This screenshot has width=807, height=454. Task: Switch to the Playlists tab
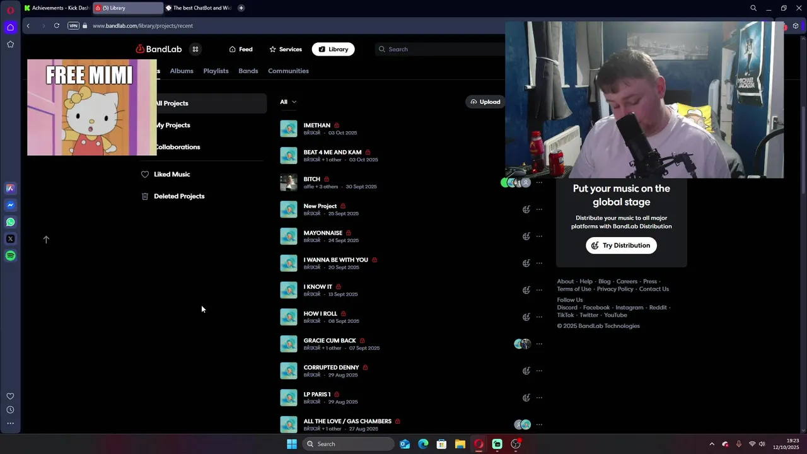(216, 71)
